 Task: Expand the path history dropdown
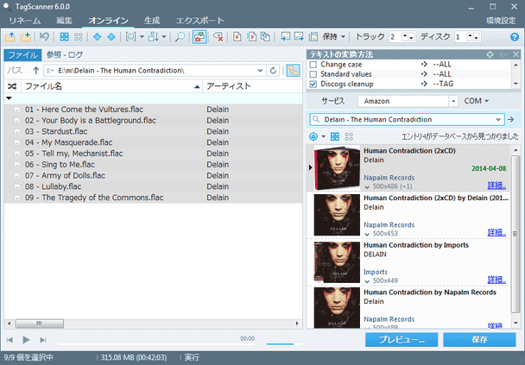point(260,71)
